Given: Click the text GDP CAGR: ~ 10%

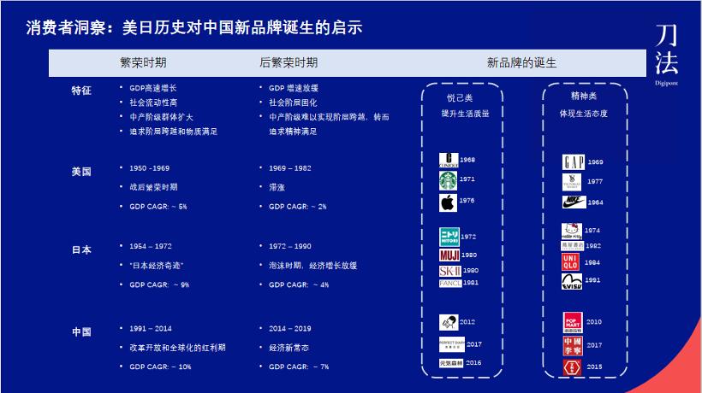Looking at the screenshot, I should 160,367.
